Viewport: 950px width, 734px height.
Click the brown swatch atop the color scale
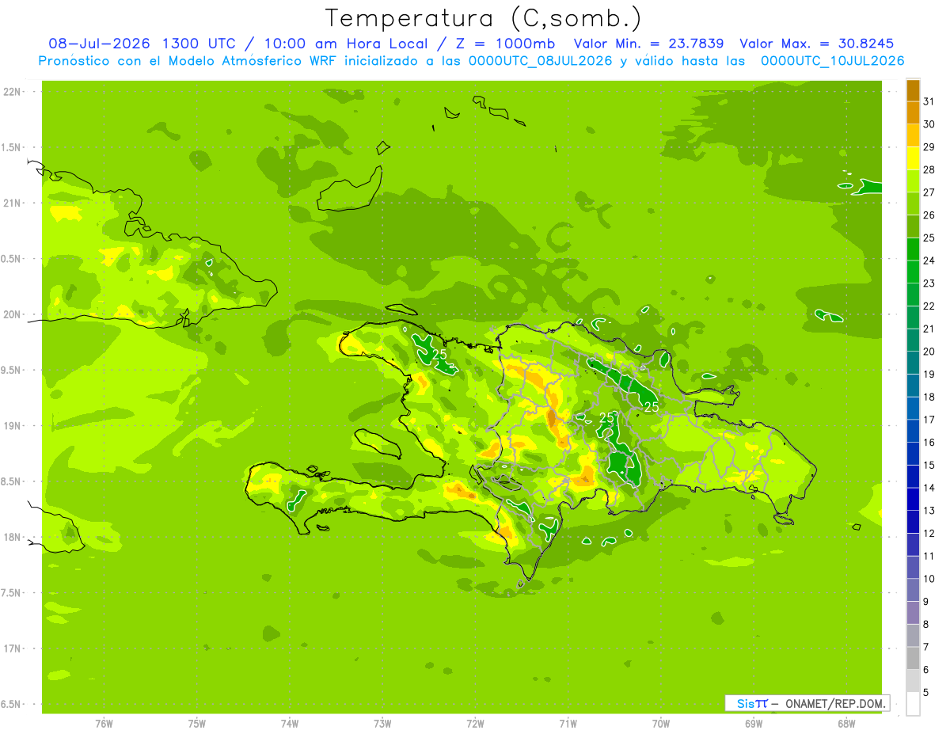[x=913, y=90]
